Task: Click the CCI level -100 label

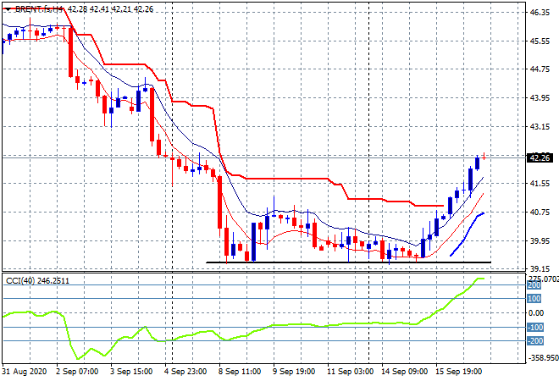Action: pos(535,327)
